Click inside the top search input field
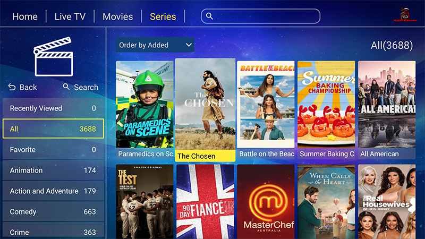 pos(260,16)
